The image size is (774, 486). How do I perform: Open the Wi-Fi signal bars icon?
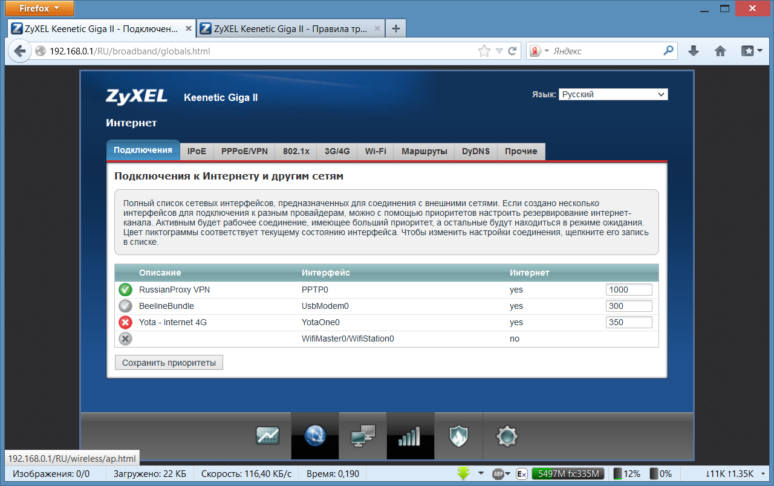410,436
